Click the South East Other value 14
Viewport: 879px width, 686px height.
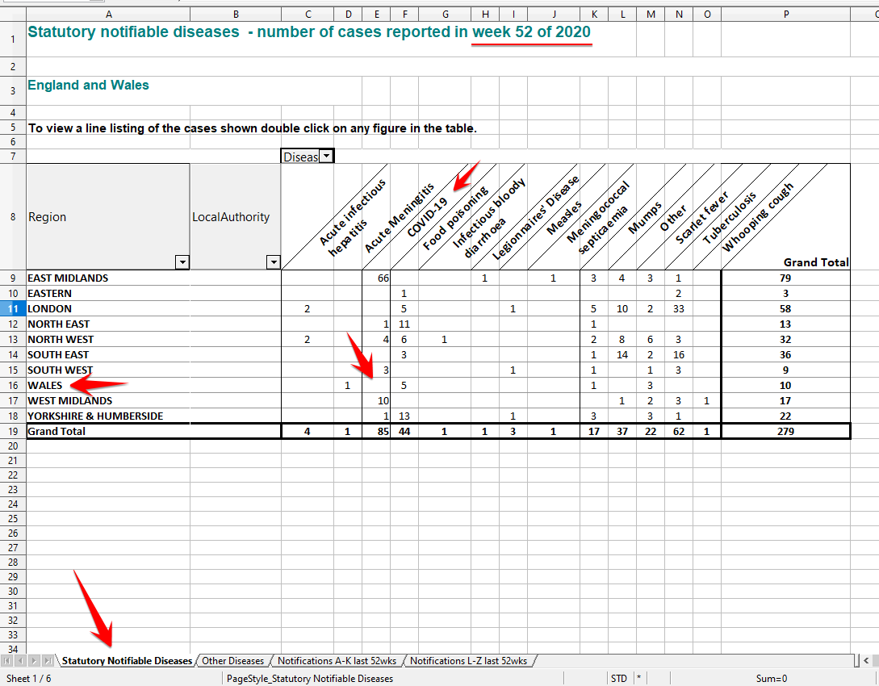(x=622, y=355)
